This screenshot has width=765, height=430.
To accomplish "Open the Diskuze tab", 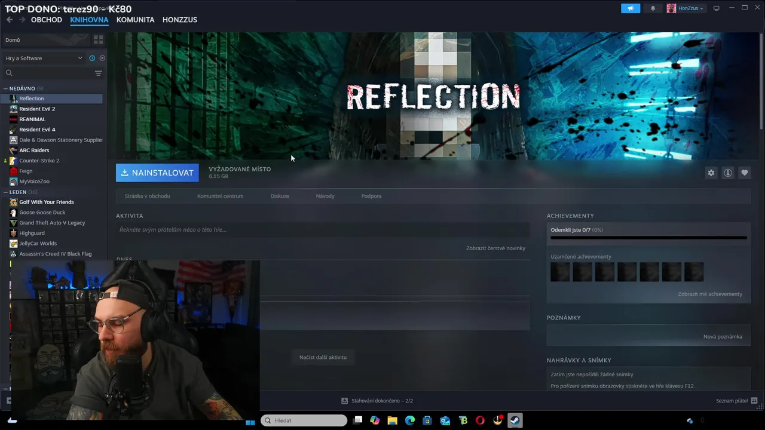I will [280, 196].
